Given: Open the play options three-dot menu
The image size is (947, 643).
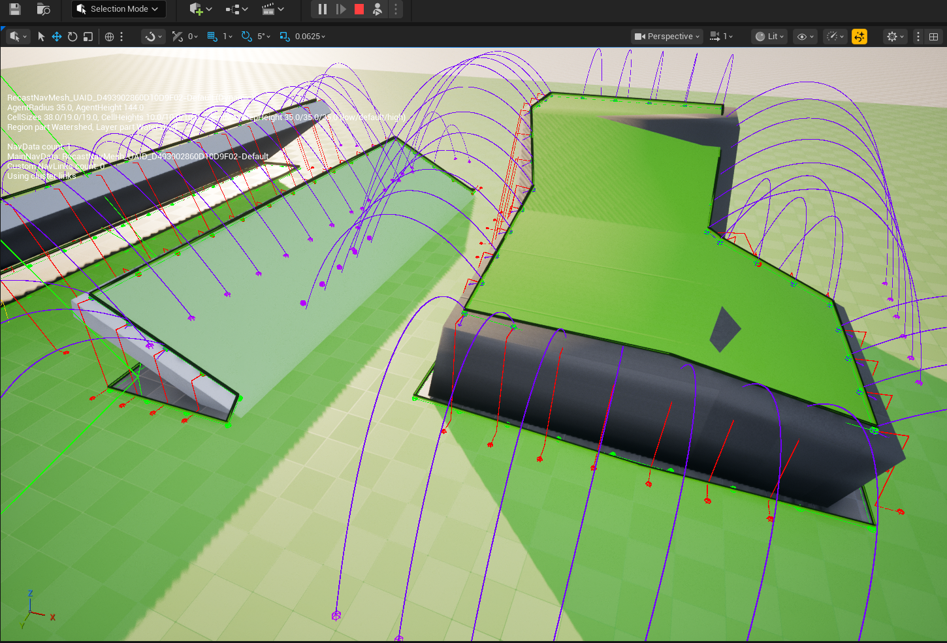Looking at the screenshot, I should click(x=396, y=9).
